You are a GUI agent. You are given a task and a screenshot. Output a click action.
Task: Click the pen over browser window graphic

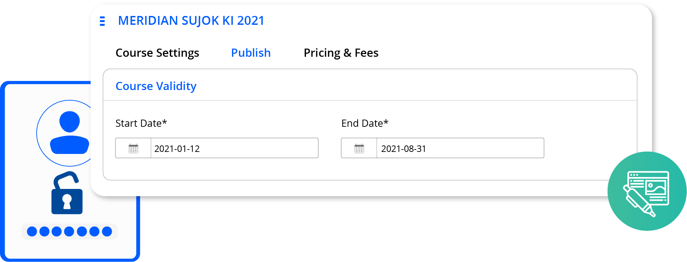[x=646, y=193]
